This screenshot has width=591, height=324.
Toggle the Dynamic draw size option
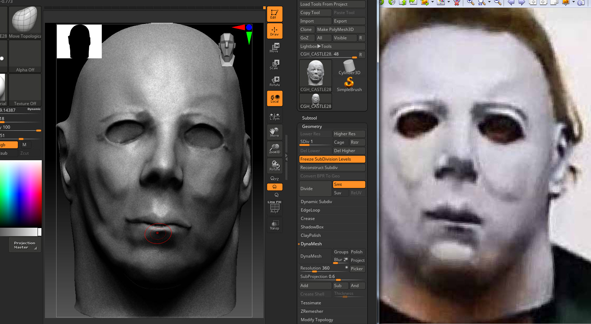[x=34, y=109]
